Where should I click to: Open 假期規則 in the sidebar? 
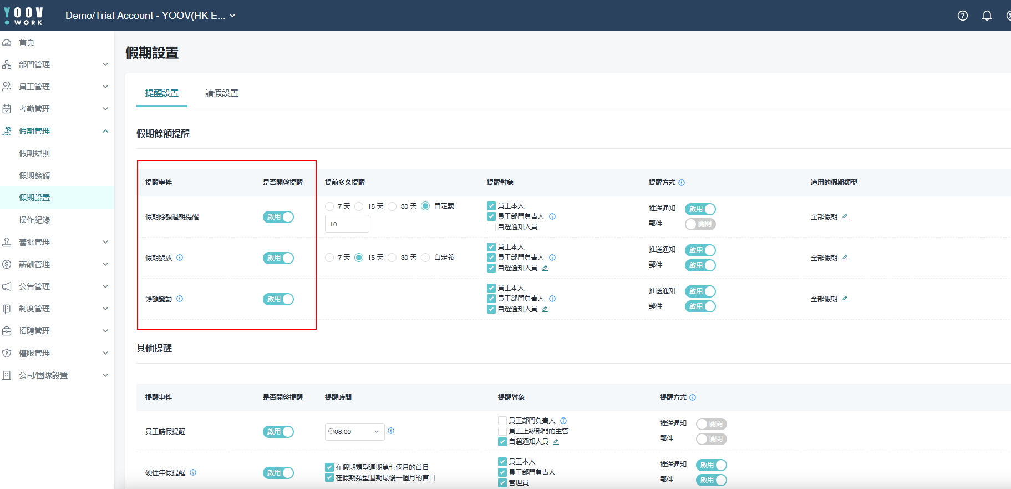(34, 153)
